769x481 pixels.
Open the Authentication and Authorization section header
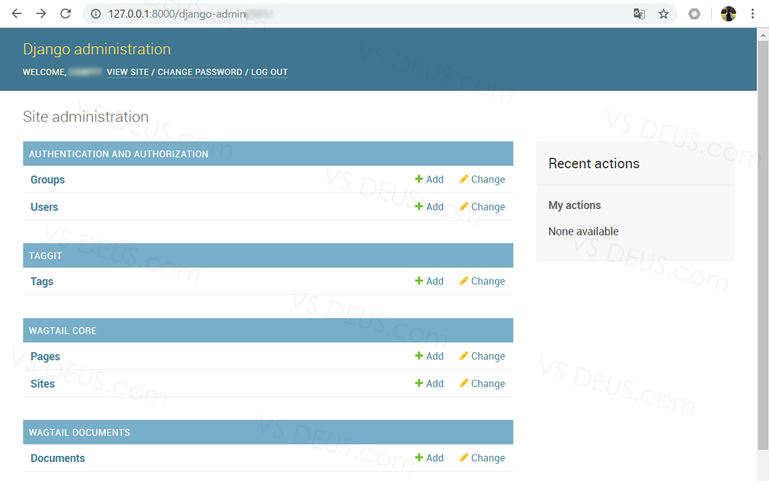tap(119, 154)
